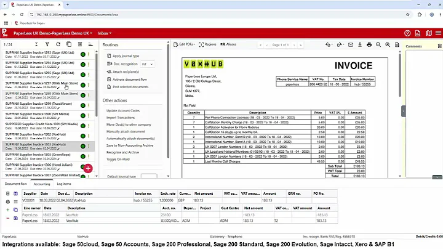The width and height of the screenshot is (443, 249).
Task: Click Import Transactions action
Action: click(x=121, y=118)
